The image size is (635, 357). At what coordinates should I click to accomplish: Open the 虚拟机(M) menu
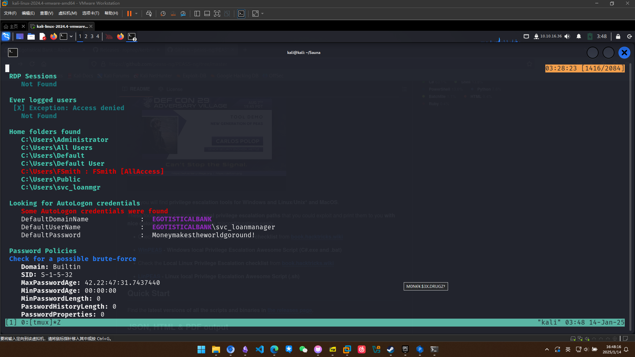coord(68,13)
